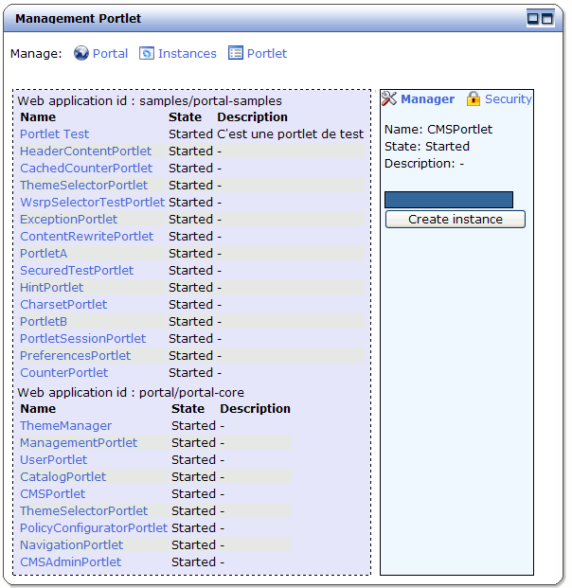Select the Manager tab
Viewport: 572px width, 588px height.
click(x=427, y=99)
